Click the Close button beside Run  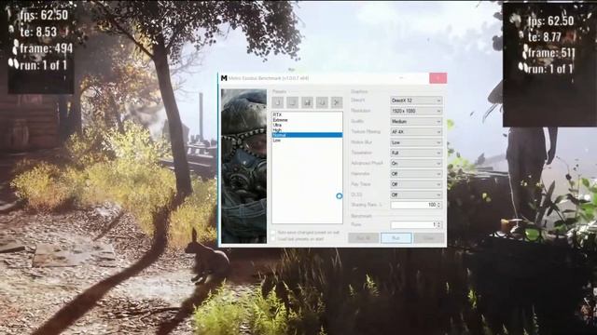coord(429,238)
